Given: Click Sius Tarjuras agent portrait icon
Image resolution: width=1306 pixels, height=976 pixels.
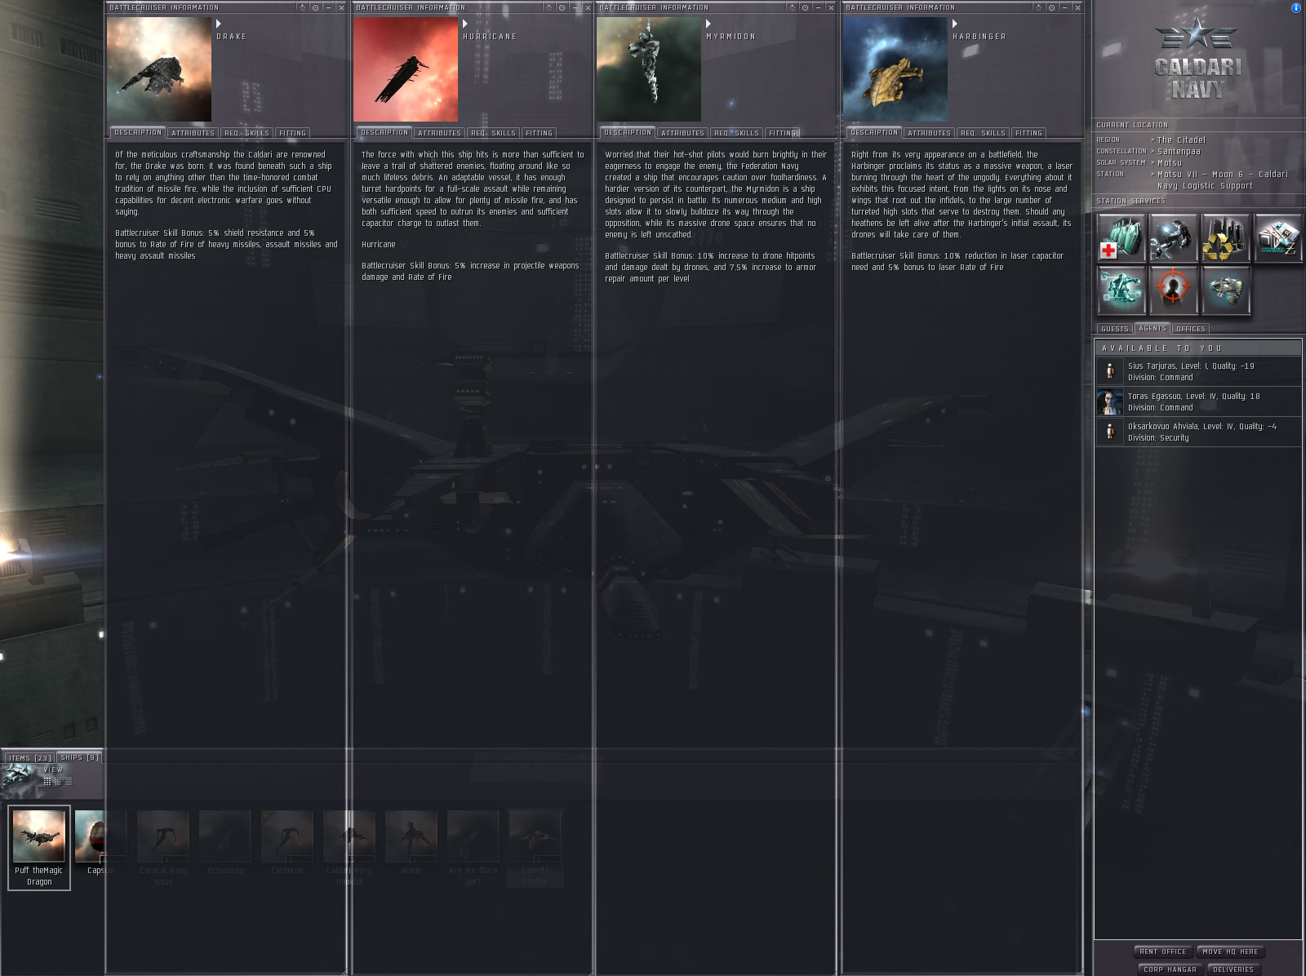Looking at the screenshot, I should point(1109,371).
